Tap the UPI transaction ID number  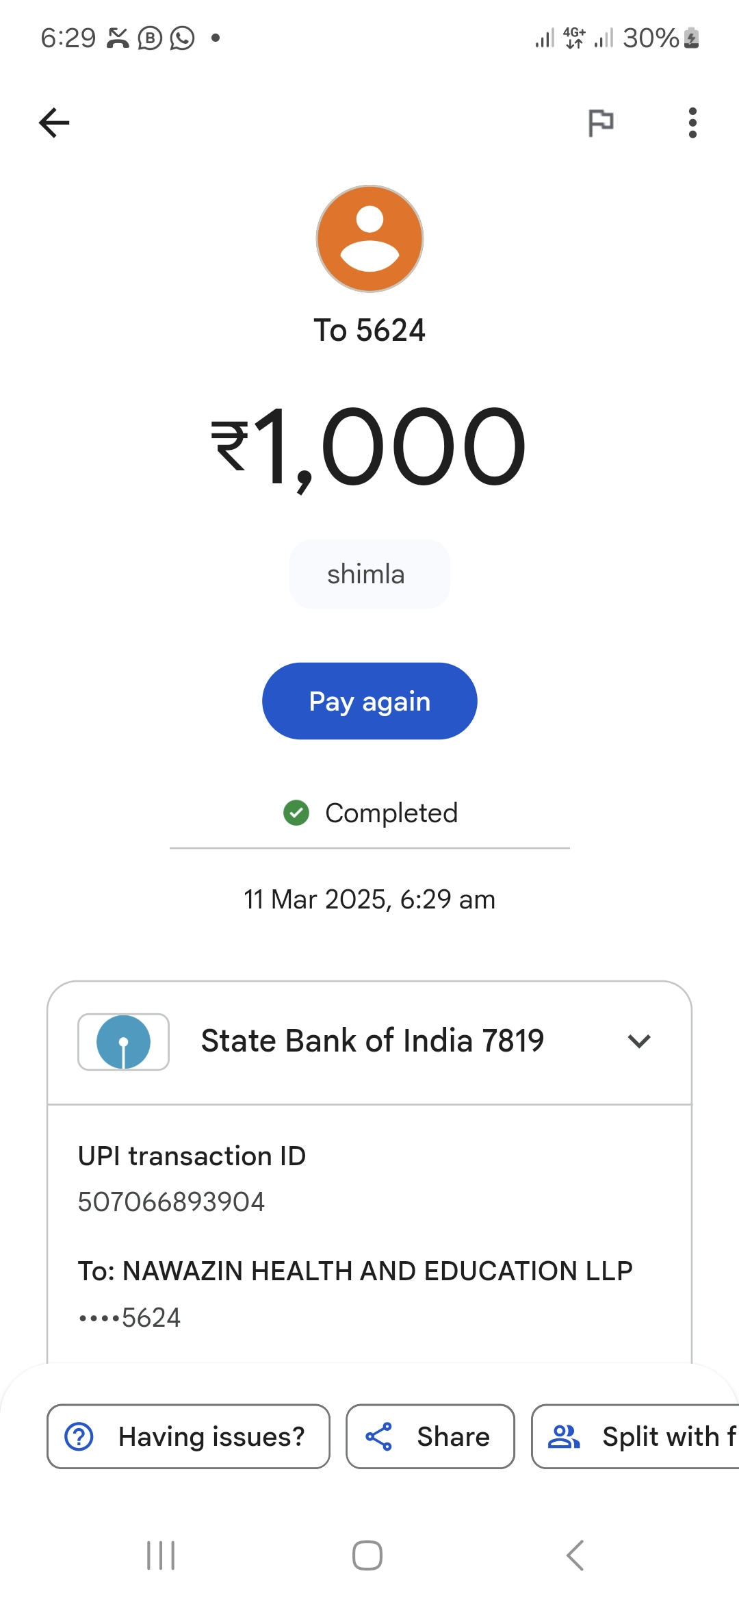(171, 1202)
